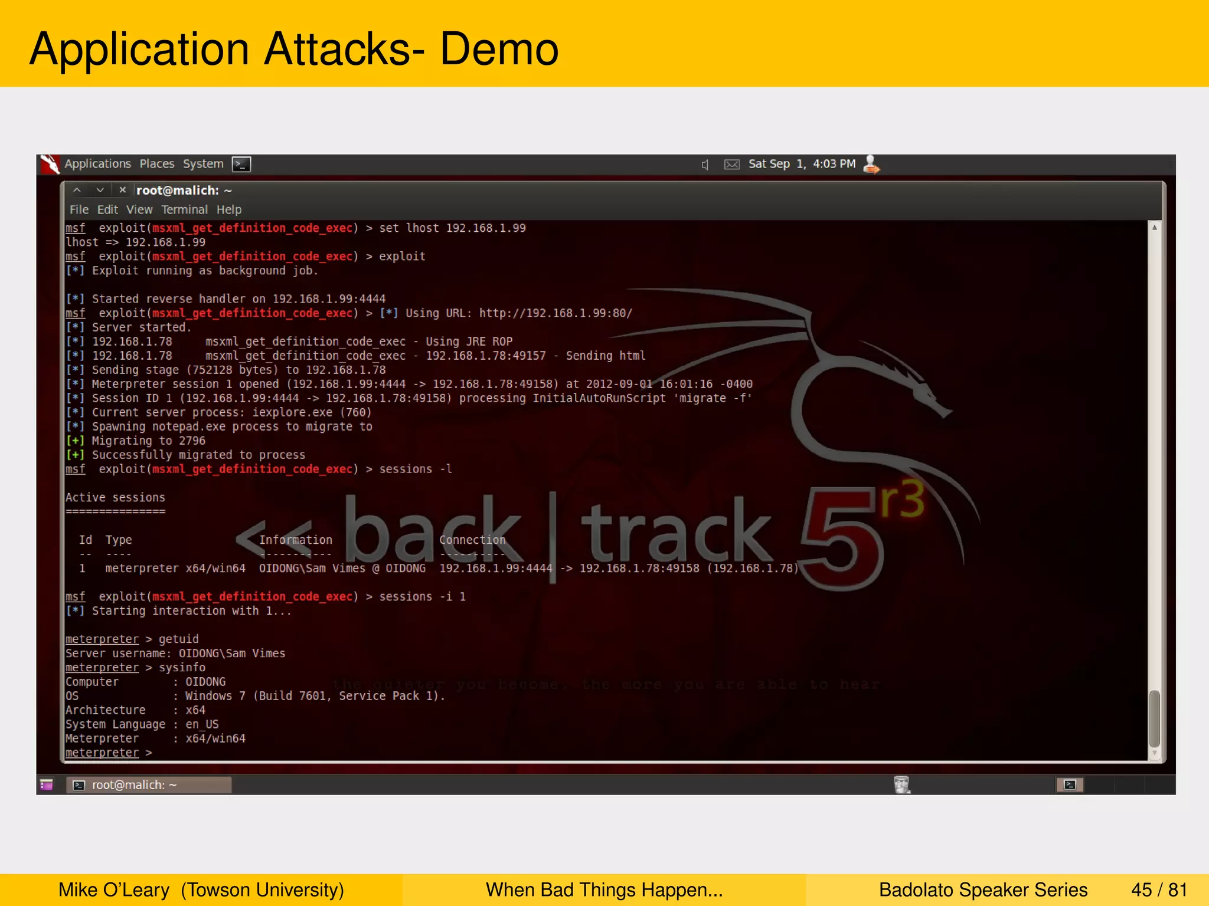Image resolution: width=1209 pixels, height=906 pixels.
Task: Click 'OIDONG\Sam Vimes @ OIDONG' information cell
Action: pyautogui.click(x=342, y=568)
